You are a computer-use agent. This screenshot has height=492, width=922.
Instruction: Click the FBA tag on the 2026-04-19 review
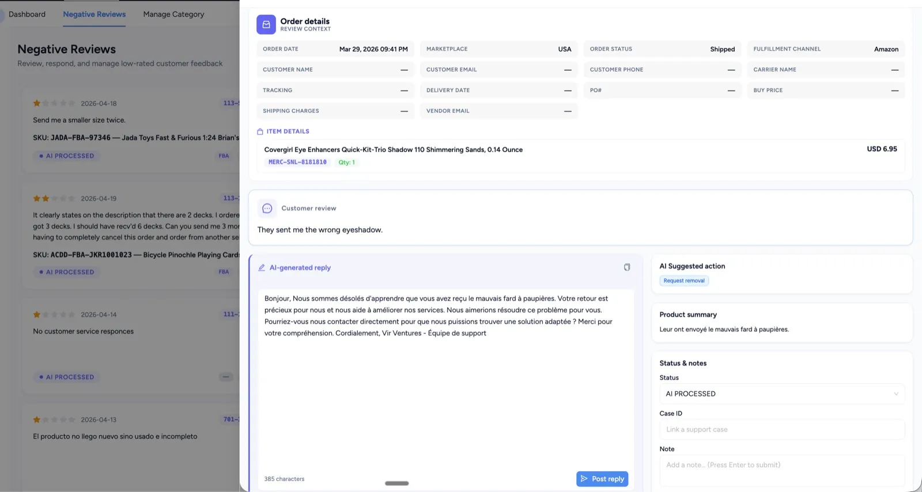tap(224, 272)
